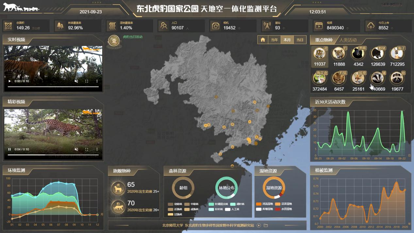
Task: Pause the leopard highlight video
Action: [9, 149]
